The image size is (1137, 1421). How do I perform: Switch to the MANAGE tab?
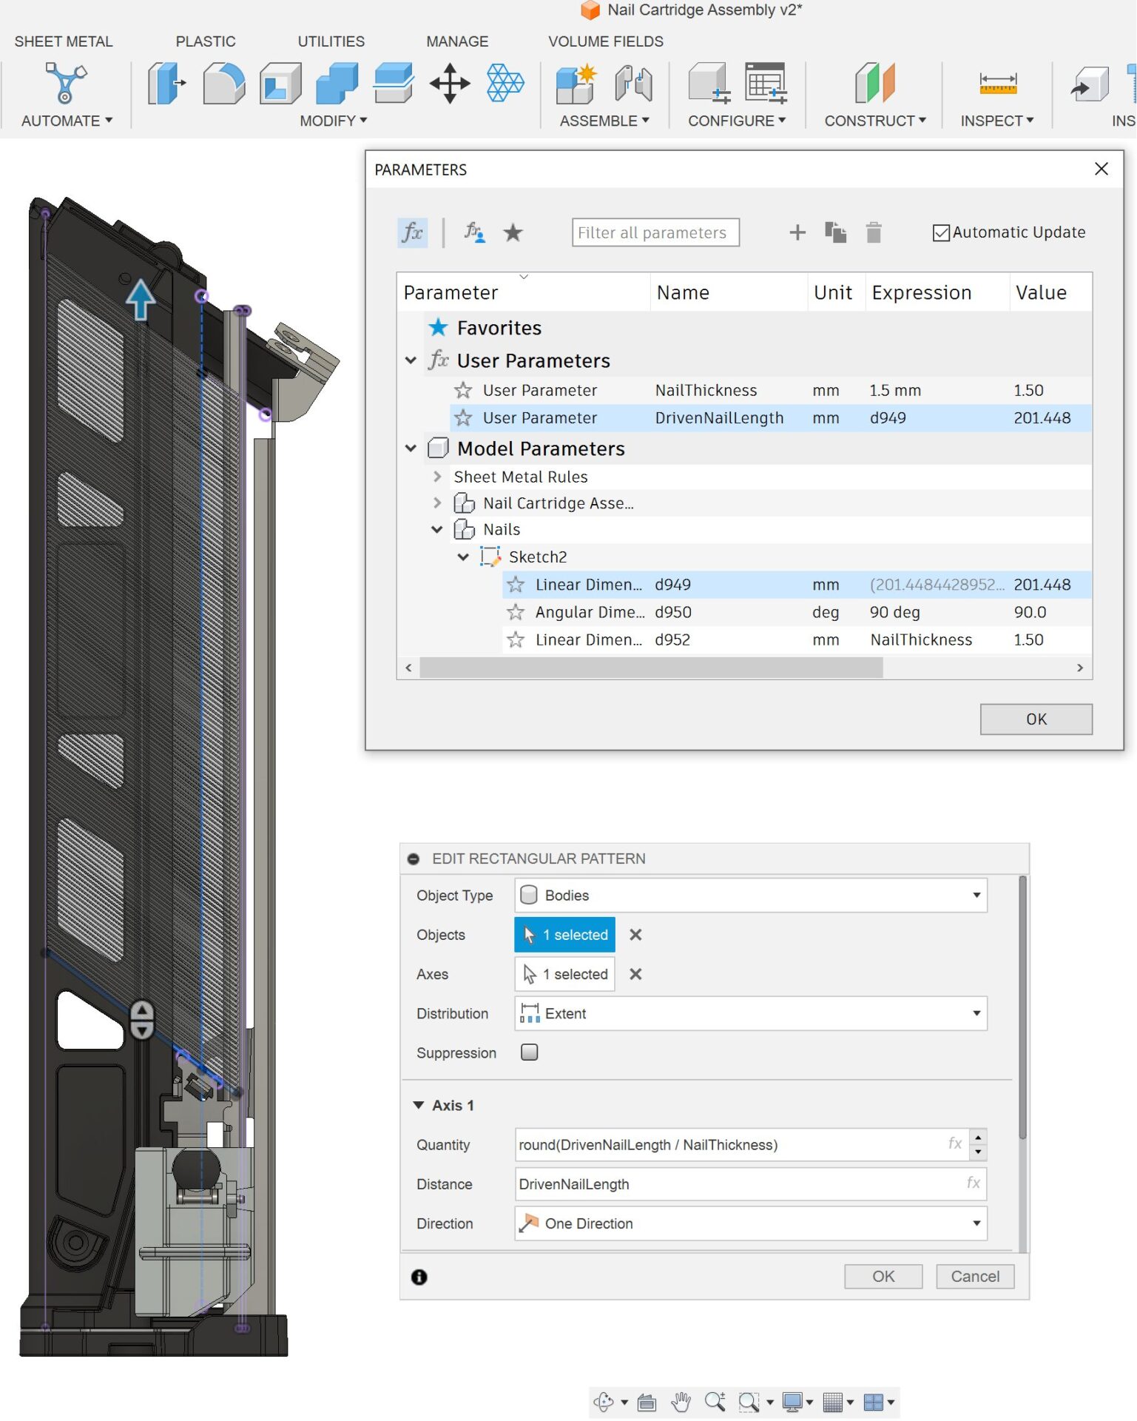click(x=457, y=41)
